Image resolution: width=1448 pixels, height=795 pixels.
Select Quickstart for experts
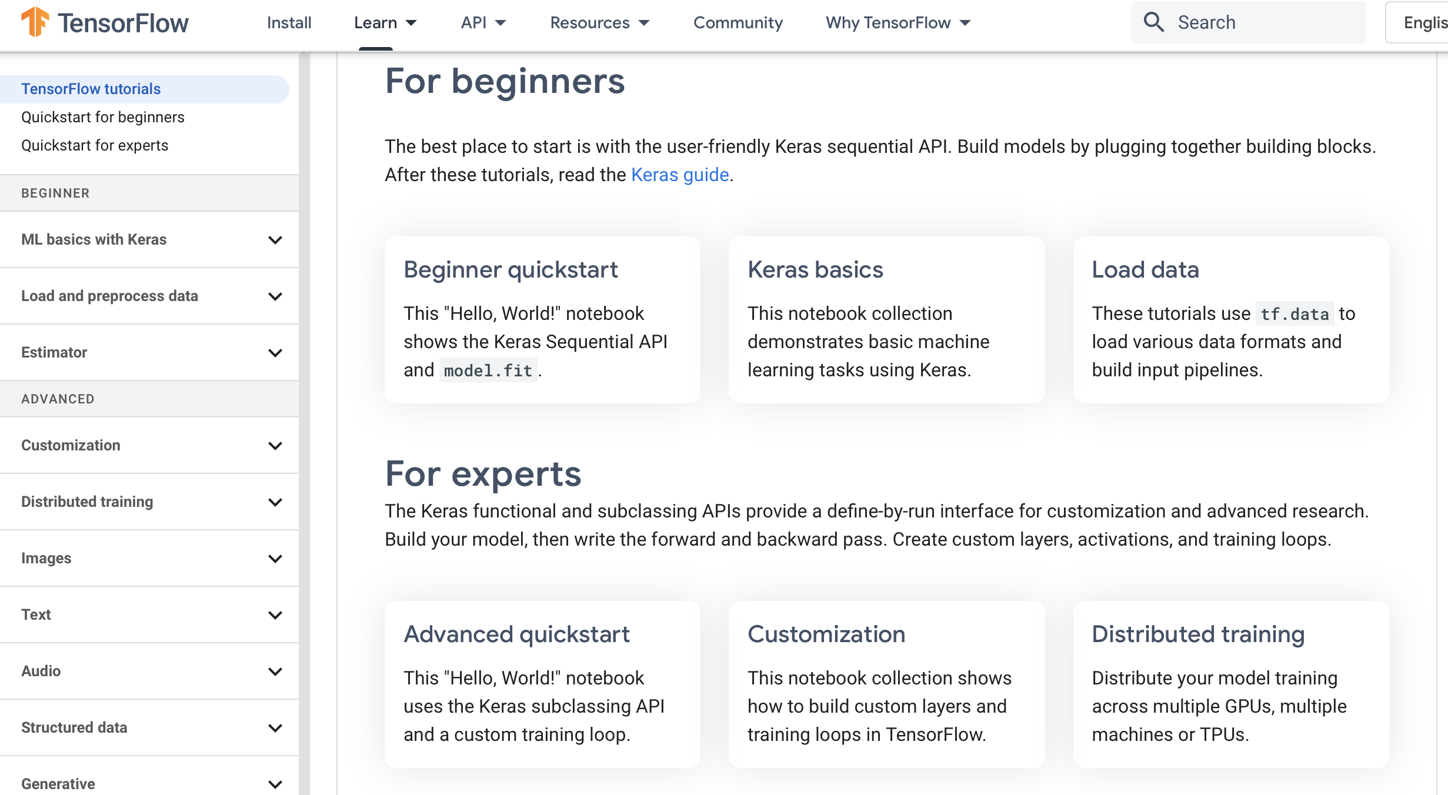[95, 145]
